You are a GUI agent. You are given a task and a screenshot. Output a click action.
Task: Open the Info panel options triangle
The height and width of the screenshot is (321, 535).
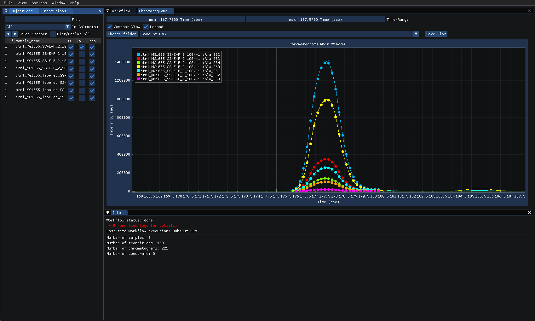108,213
